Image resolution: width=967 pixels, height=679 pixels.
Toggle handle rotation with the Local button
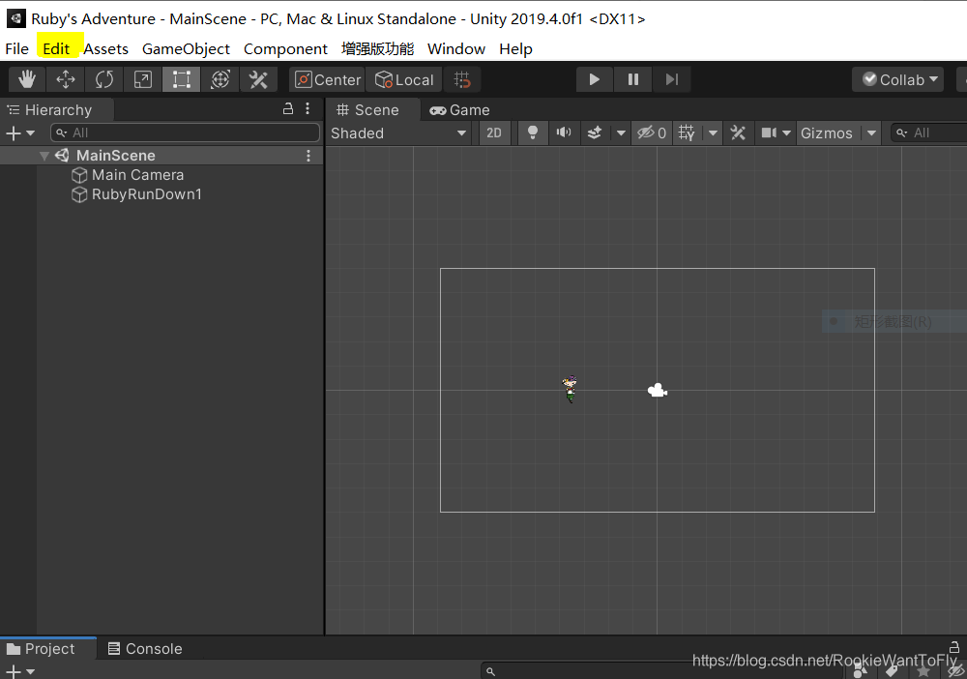[x=404, y=79]
